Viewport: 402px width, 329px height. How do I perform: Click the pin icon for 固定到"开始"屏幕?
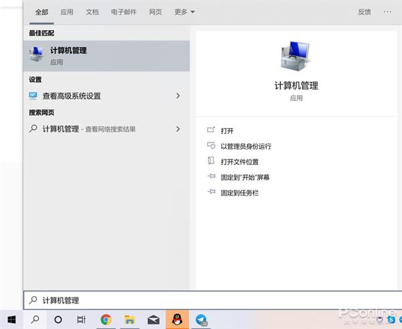(x=211, y=176)
